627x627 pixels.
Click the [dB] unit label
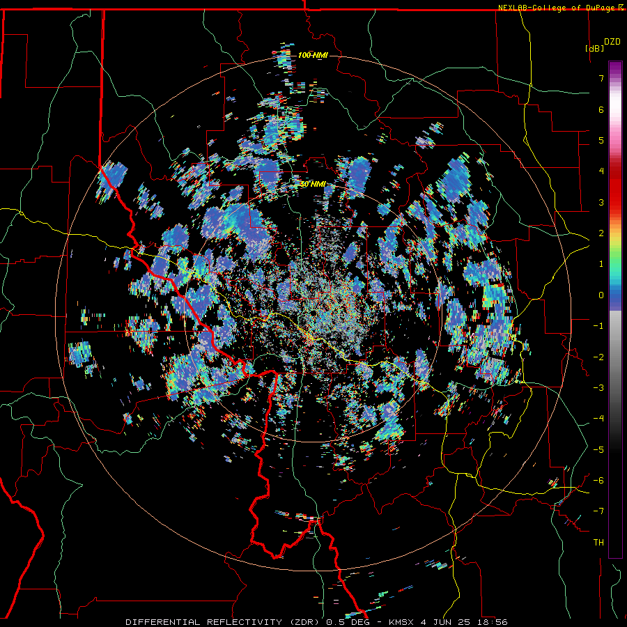(x=595, y=48)
